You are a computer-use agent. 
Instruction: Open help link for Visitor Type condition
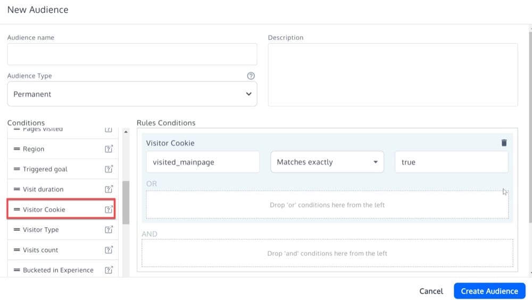tap(109, 230)
